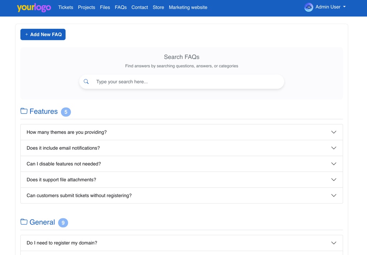The width and height of the screenshot is (367, 255).
Task: Expand the file attachments question chevron
Action: [x=333, y=180]
